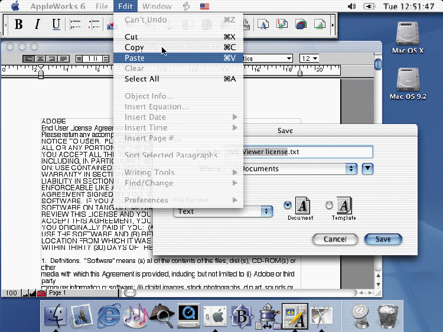Open the Apple menu
Screen dimensions: 443x332
(15, 6)
